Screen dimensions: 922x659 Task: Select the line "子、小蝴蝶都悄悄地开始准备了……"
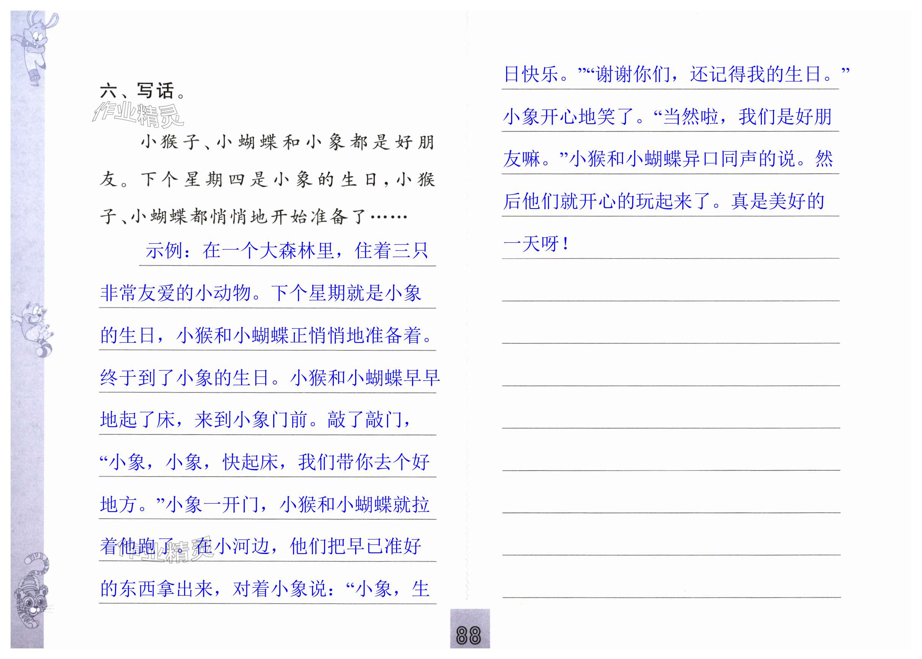pyautogui.click(x=253, y=217)
